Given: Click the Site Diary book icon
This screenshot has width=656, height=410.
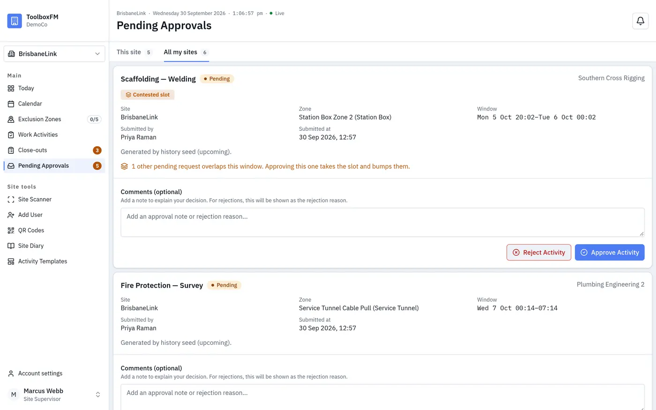Looking at the screenshot, I should (x=11, y=246).
